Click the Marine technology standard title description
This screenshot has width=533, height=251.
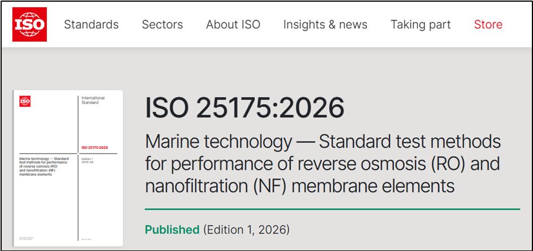pyautogui.click(x=323, y=164)
